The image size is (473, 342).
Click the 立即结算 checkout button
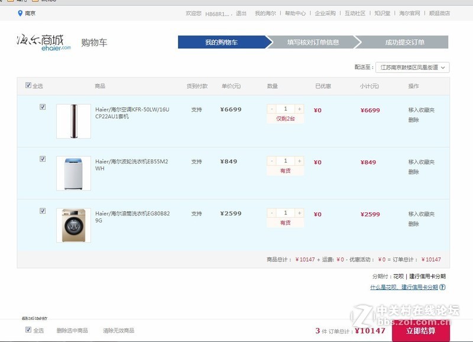(421, 331)
